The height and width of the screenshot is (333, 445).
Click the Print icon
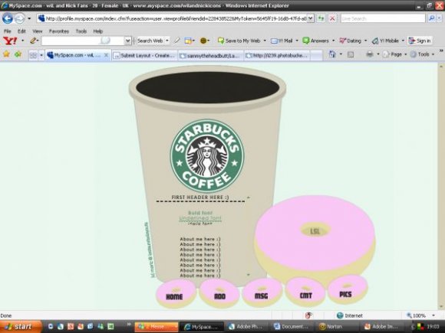pyautogui.click(x=370, y=54)
